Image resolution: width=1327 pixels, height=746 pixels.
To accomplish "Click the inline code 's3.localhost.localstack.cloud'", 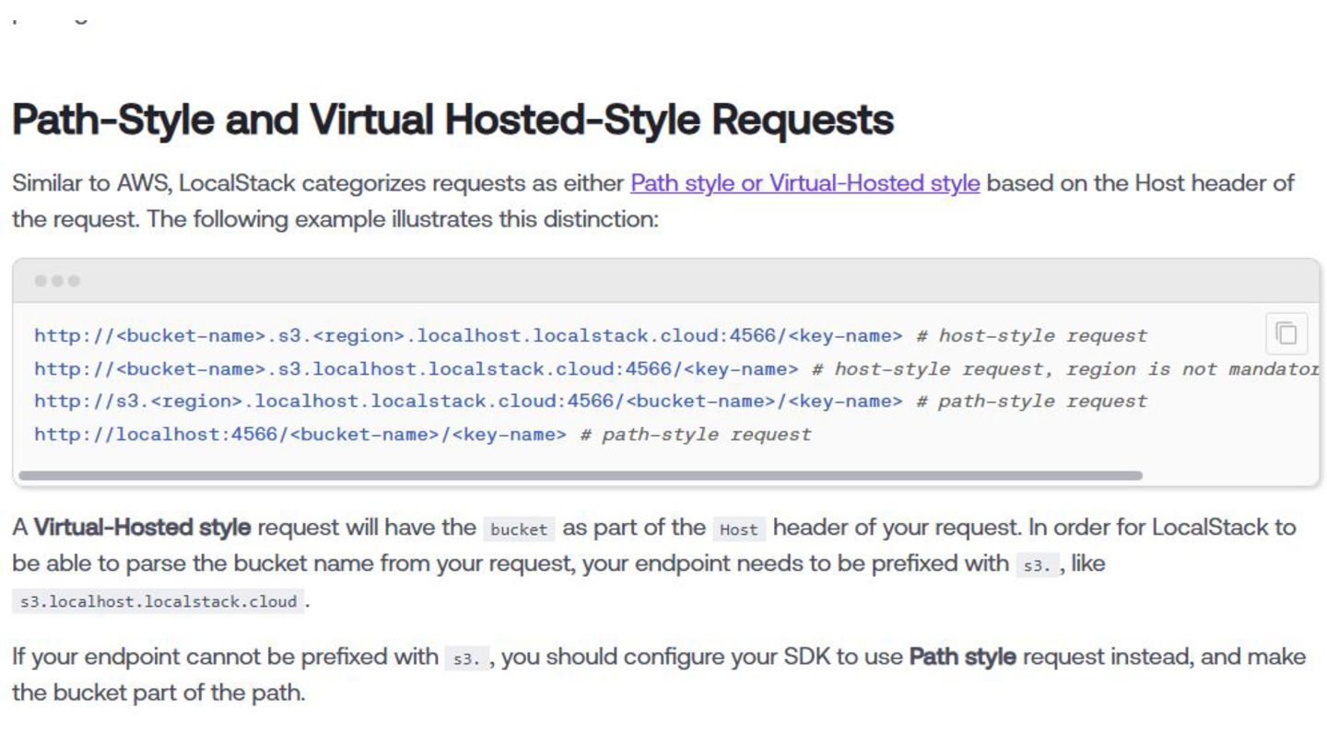I will point(159,602).
